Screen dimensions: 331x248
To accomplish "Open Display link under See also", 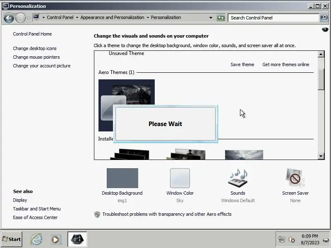I will [x=20, y=200].
